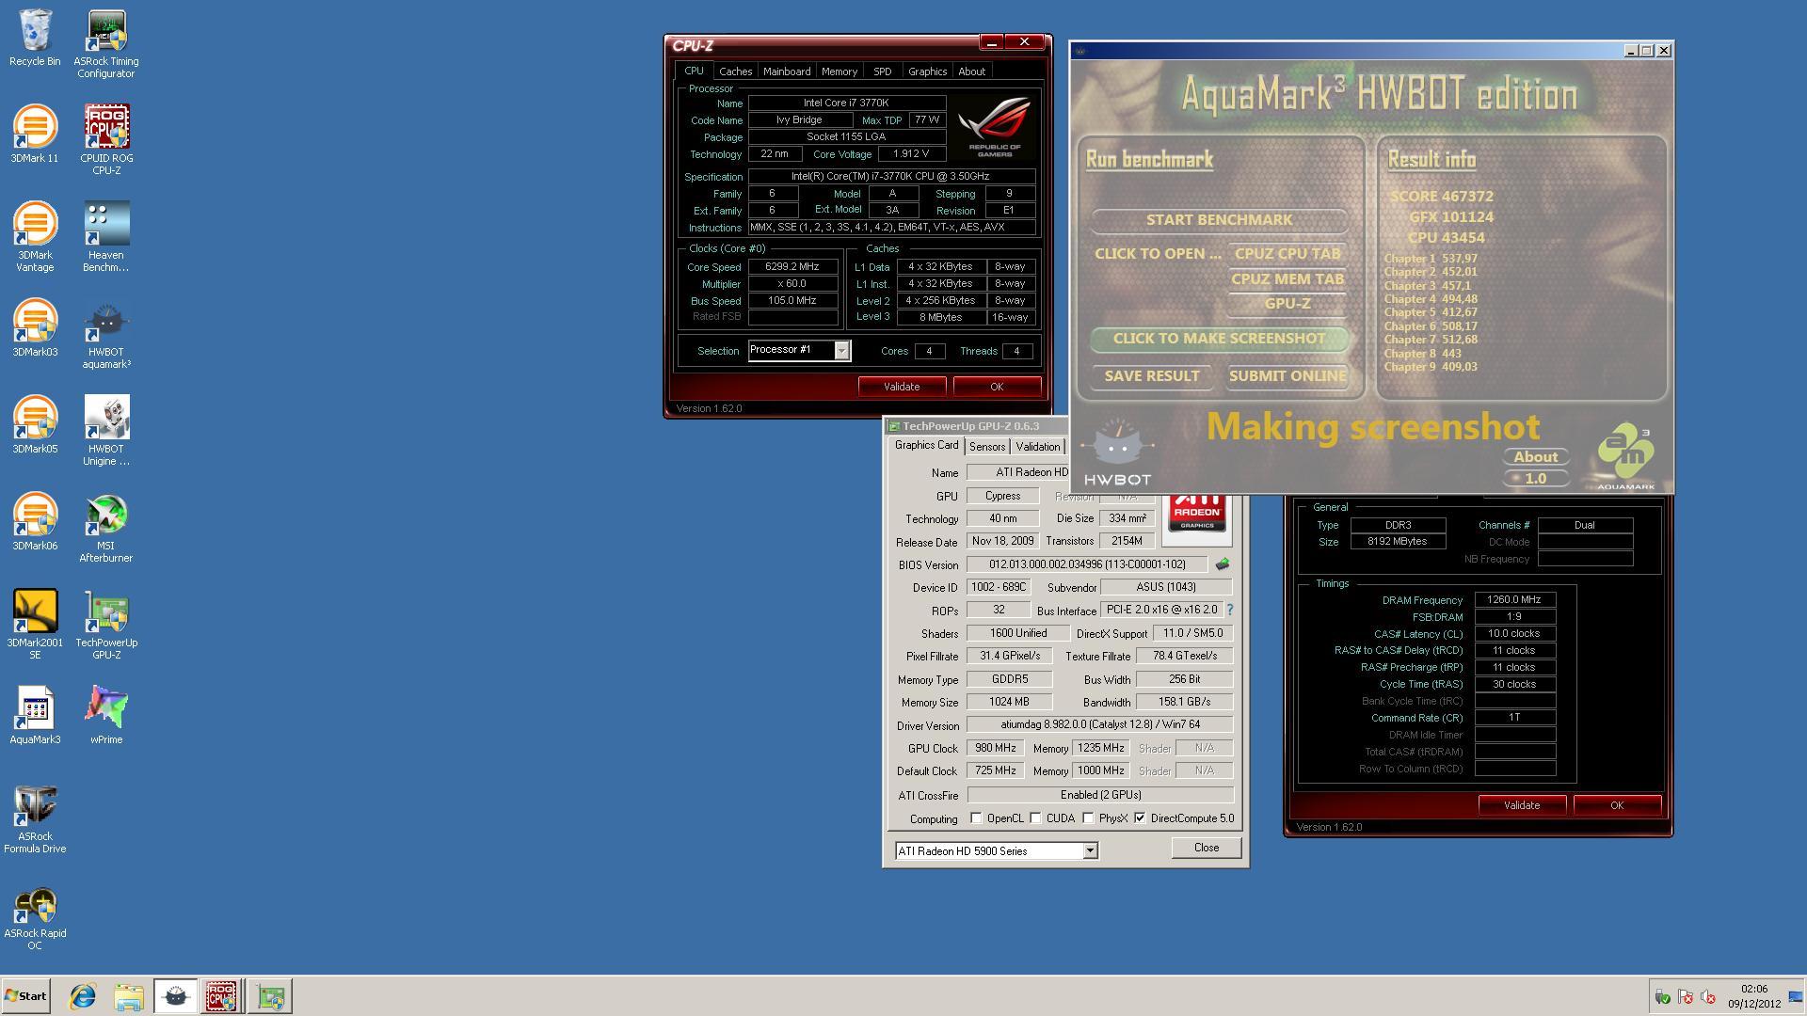Open HWBOT aquamark3 desktop shortcut
1807x1016 pixels.
106,334
